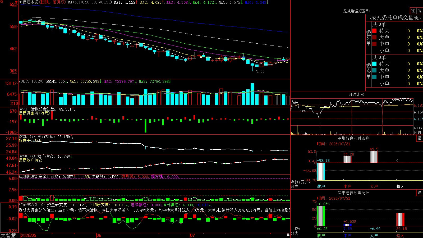This screenshot has width=423, height=238.
Task: Click the 生命线: 1.560 label
Action: 105,177
